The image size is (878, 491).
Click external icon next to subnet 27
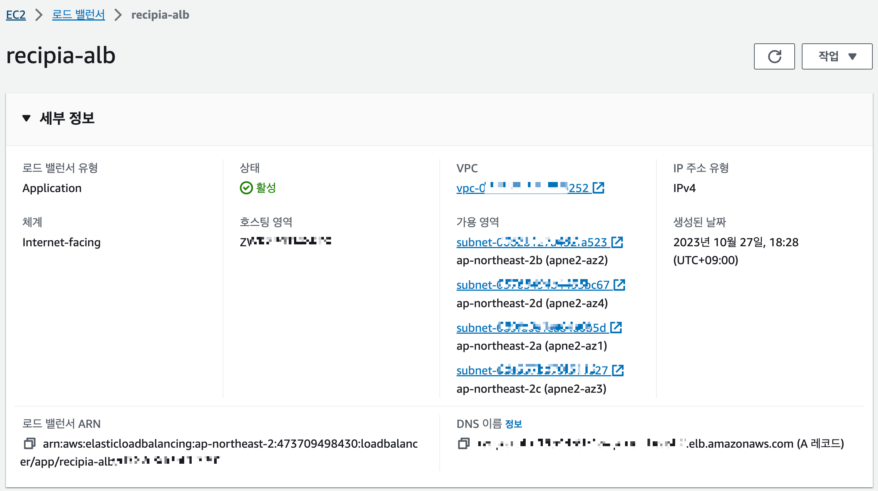pyautogui.click(x=618, y=370)
